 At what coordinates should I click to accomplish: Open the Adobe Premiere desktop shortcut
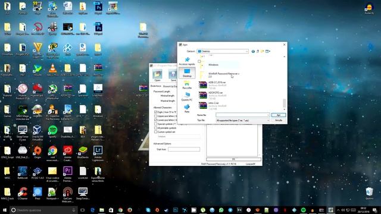(x=67, y=174)
